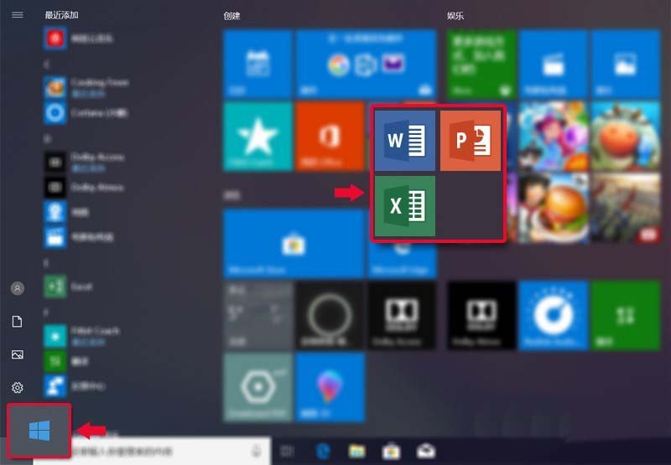Expand the Start menu hamburger button
The height and width of the screenshot is (465, 671).
coord(18,15)
